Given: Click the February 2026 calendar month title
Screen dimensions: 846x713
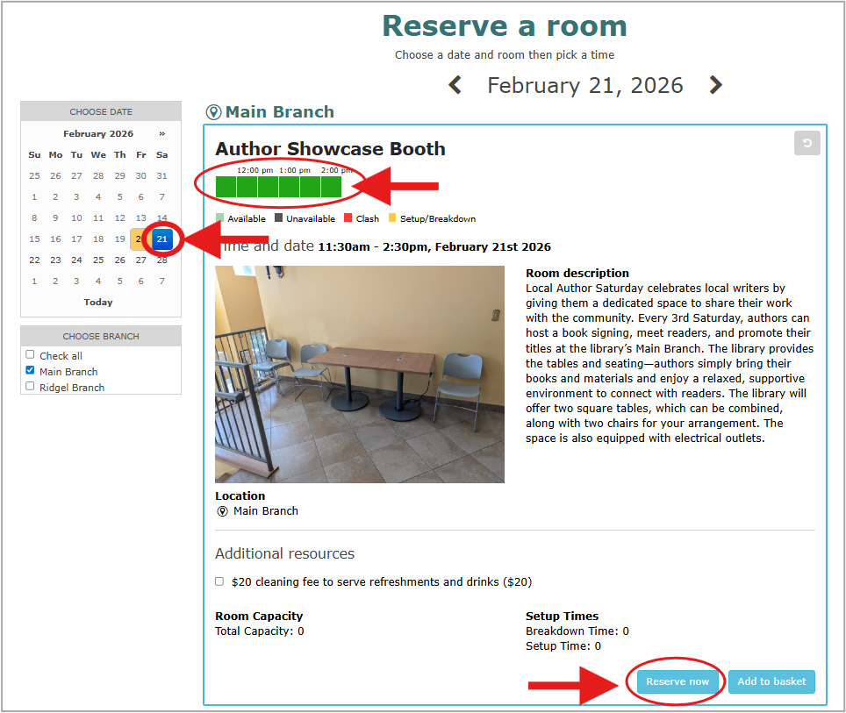Looking at the screenshot, I should [x=98, y=134].
